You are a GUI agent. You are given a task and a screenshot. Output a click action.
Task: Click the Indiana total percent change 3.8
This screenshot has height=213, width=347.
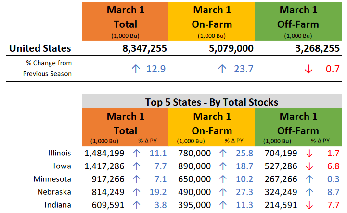point(161,205)
